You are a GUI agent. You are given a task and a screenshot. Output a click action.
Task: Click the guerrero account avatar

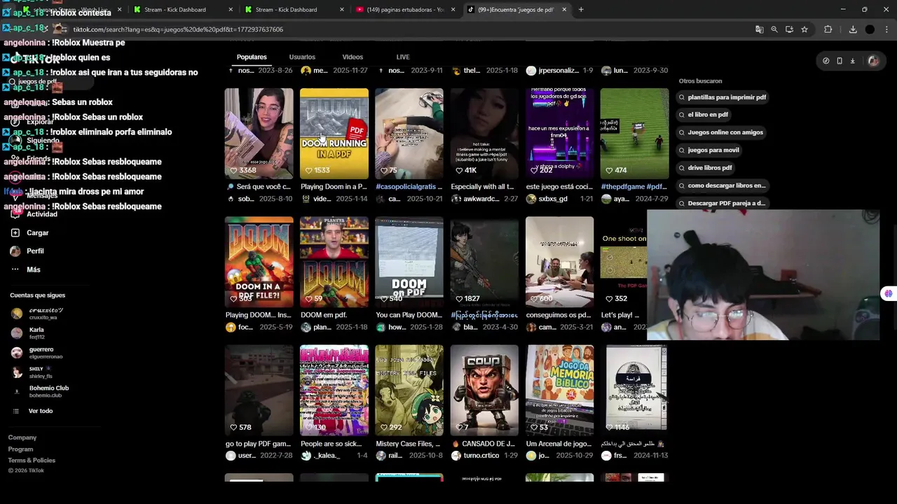pyautogui.click(x=17, y=353)
